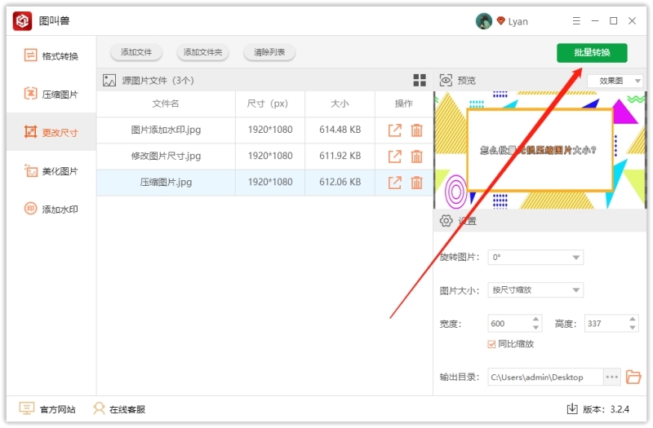653x428 pixels.
Task: Click the green 批量转换 button
Action: [x=592, y=53]
